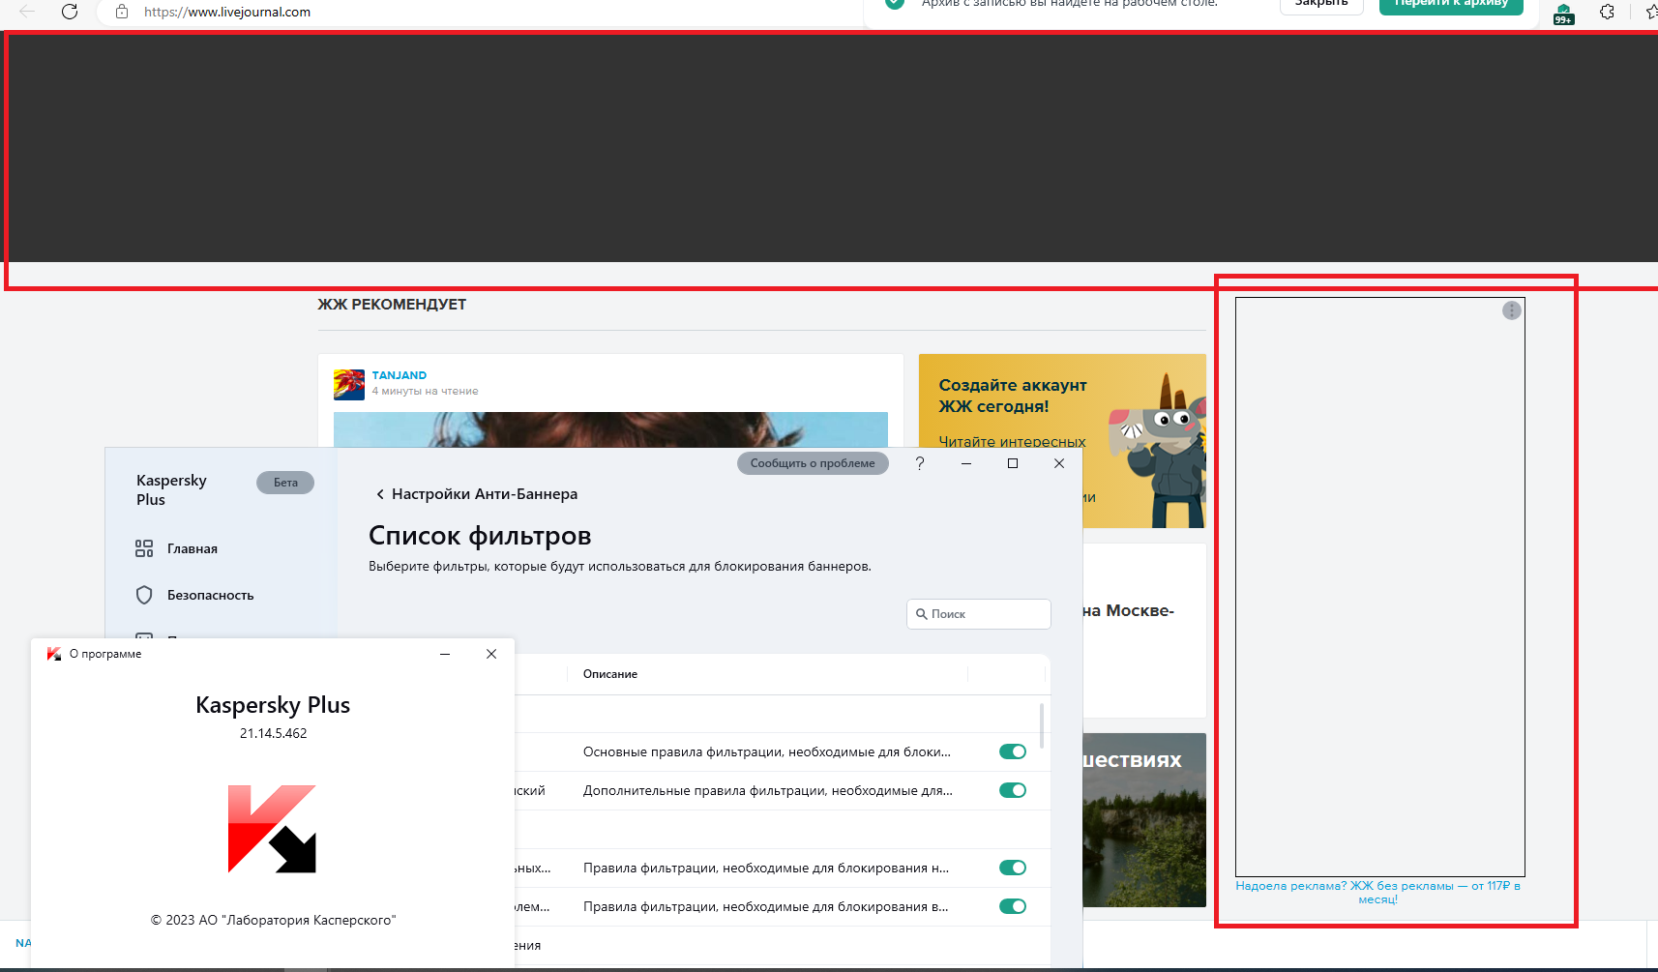Go back to Настройки Анти-Баннера
Screen dimensions: 1658x972
[x=476, y=494]
